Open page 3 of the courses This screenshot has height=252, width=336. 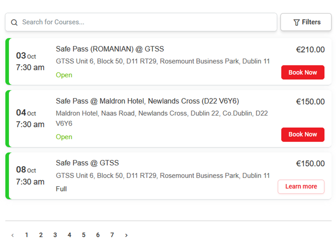[55, 235]
